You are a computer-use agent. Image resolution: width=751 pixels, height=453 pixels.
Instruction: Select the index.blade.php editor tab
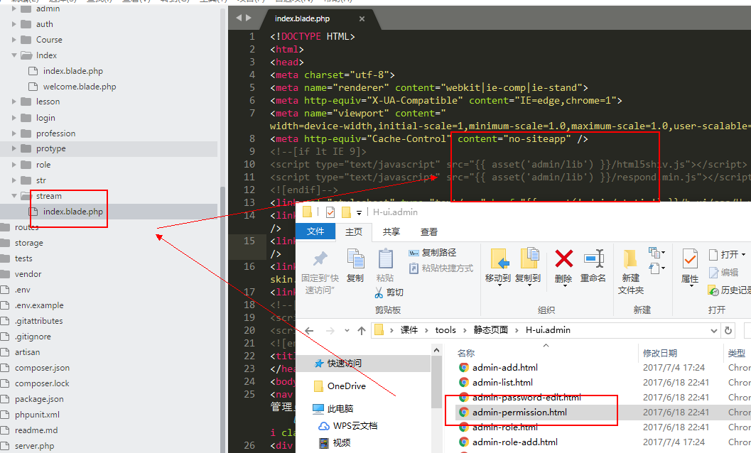302,18
